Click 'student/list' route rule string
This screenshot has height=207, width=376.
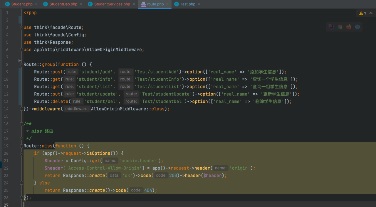[94, 87]
